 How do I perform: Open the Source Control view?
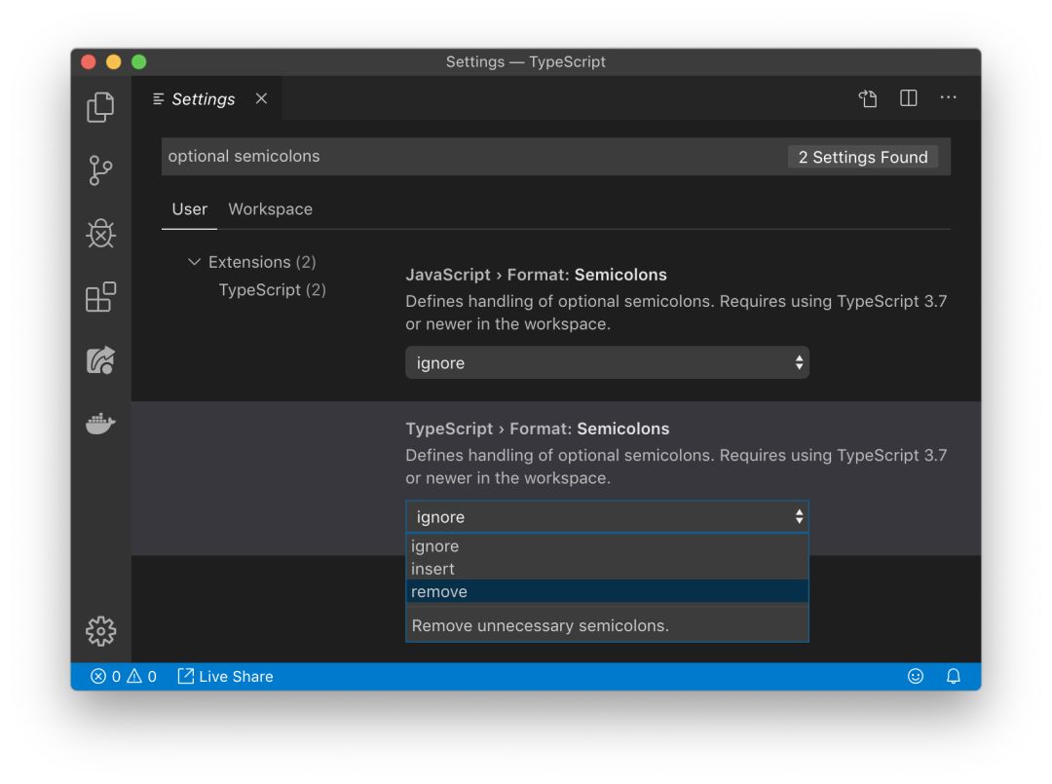(100, 170)
